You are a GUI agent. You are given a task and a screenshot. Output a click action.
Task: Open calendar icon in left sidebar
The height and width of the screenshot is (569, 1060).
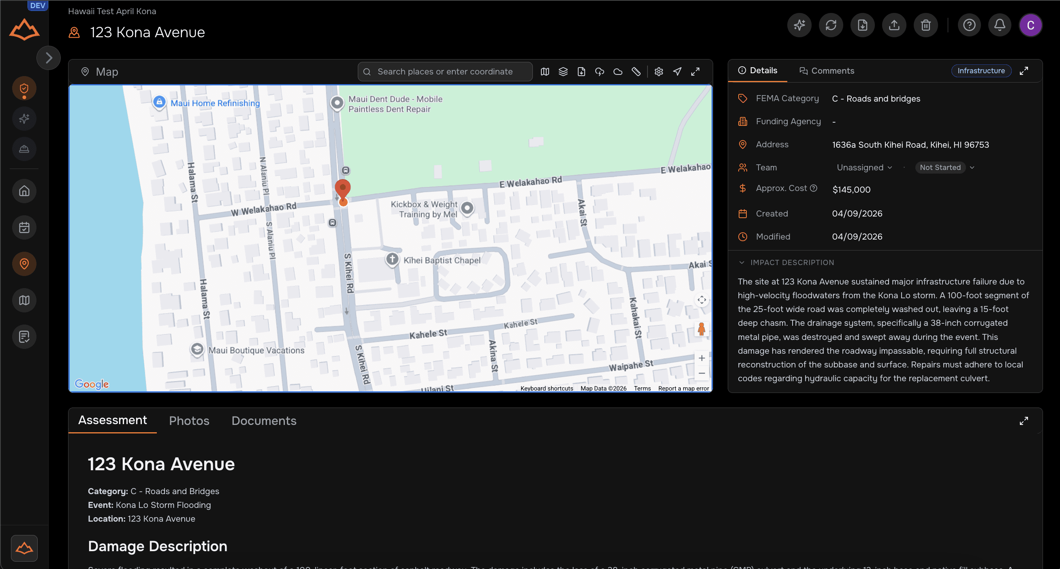24,227
